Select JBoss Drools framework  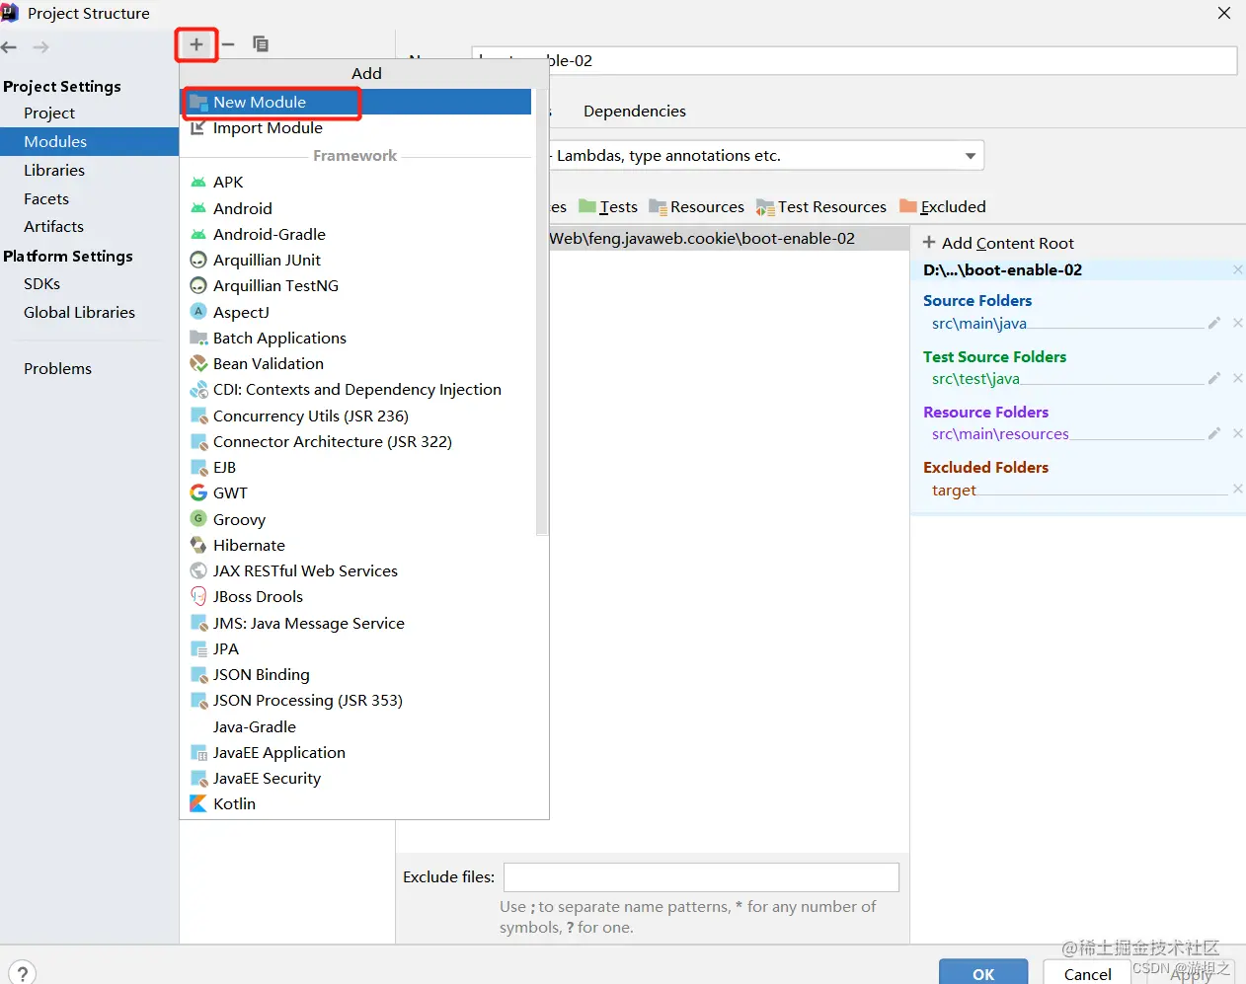[356, 596]
